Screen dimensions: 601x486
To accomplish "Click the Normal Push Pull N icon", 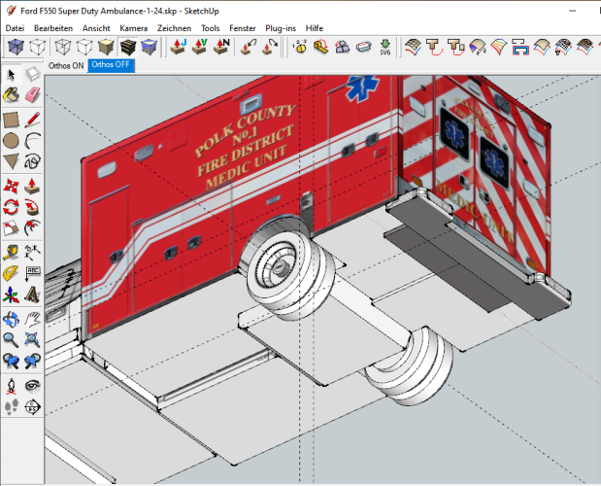I will (221, 47).
